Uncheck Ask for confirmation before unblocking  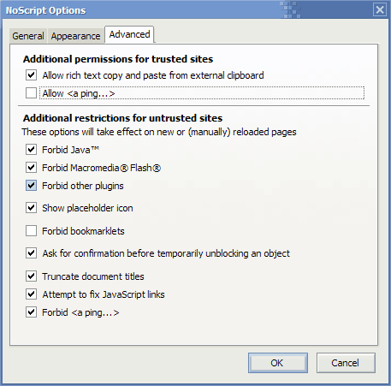(31, 253)
